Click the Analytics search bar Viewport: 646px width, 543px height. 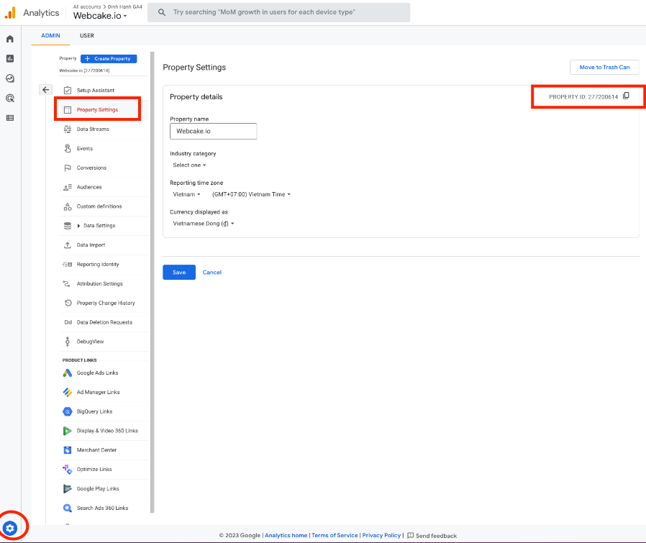pos(279,12)
